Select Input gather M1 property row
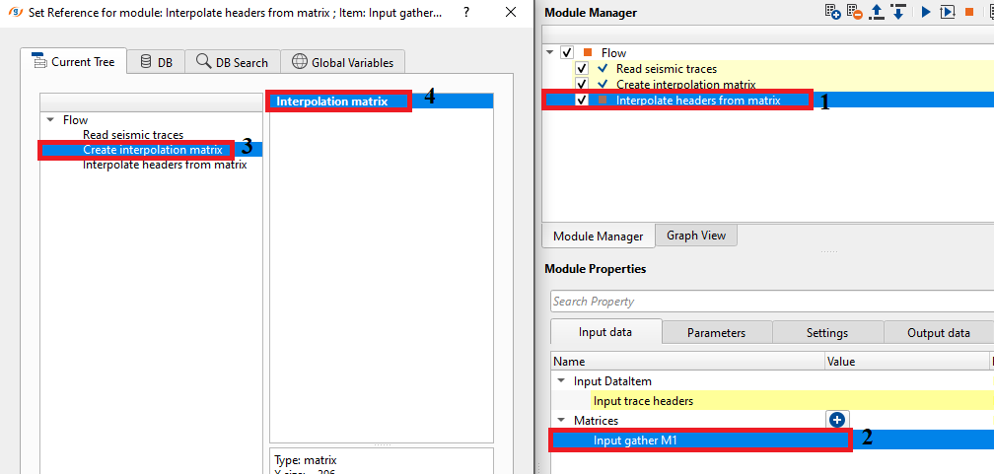The width and height of the screenshot is (994, 474). coord(772,440)
